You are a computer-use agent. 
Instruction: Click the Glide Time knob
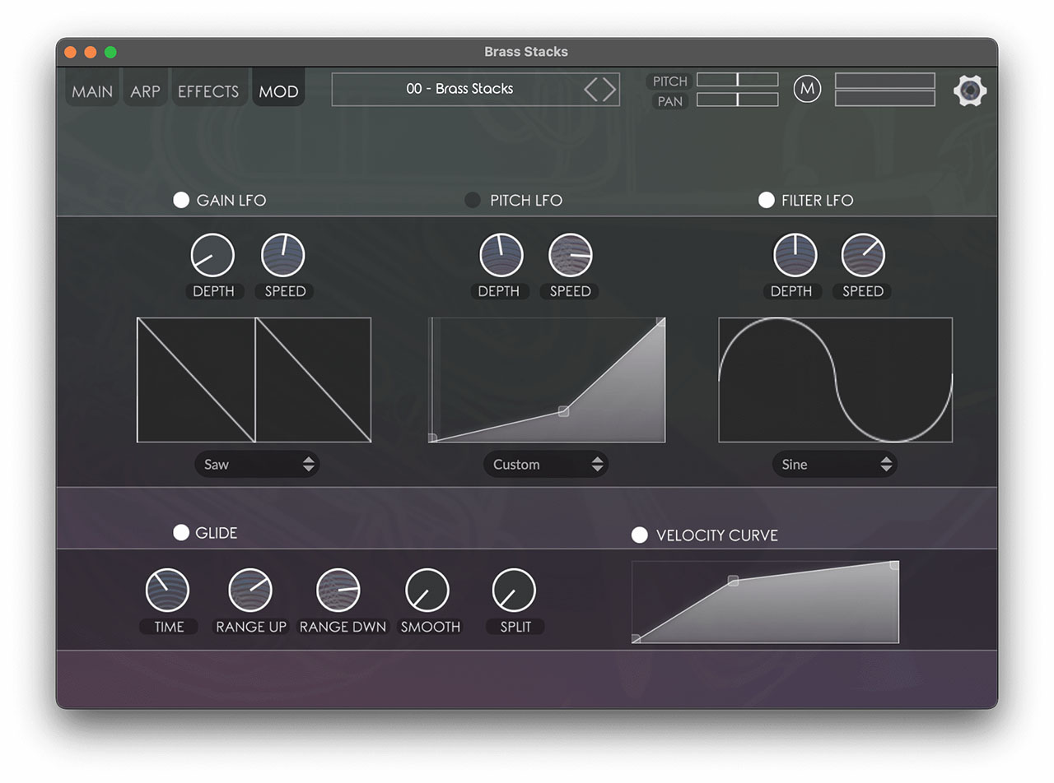click(167, 591)
